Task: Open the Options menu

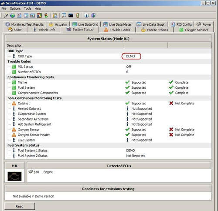Action: pyautogui.click(x=15, y=9)
